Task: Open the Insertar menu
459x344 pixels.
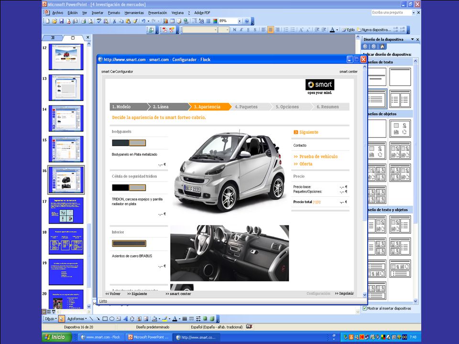Action: pyautogui.click(x=98, y=13)
